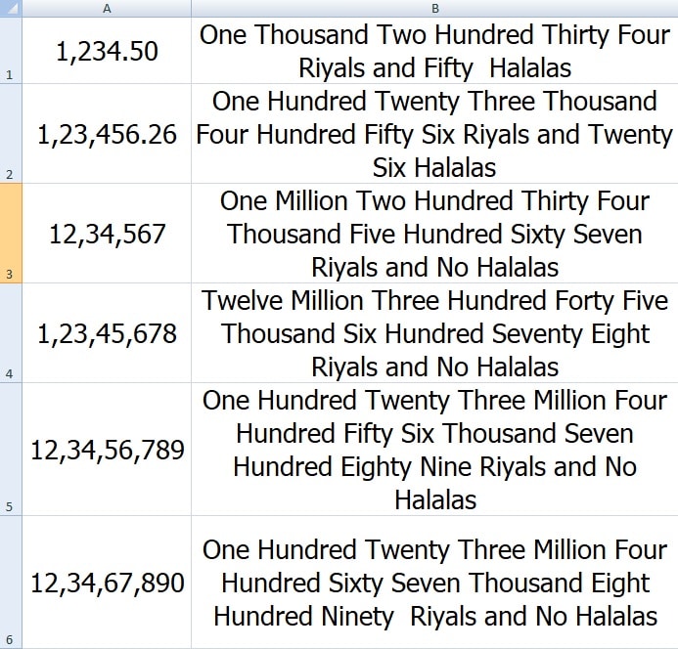Click cell containing 1,23,456.26
This screenshot has width=678, height=649.
pyautogui.click(x=107, y=134)
